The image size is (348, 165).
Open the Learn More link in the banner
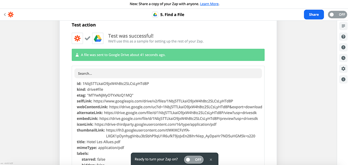[209, 4]
